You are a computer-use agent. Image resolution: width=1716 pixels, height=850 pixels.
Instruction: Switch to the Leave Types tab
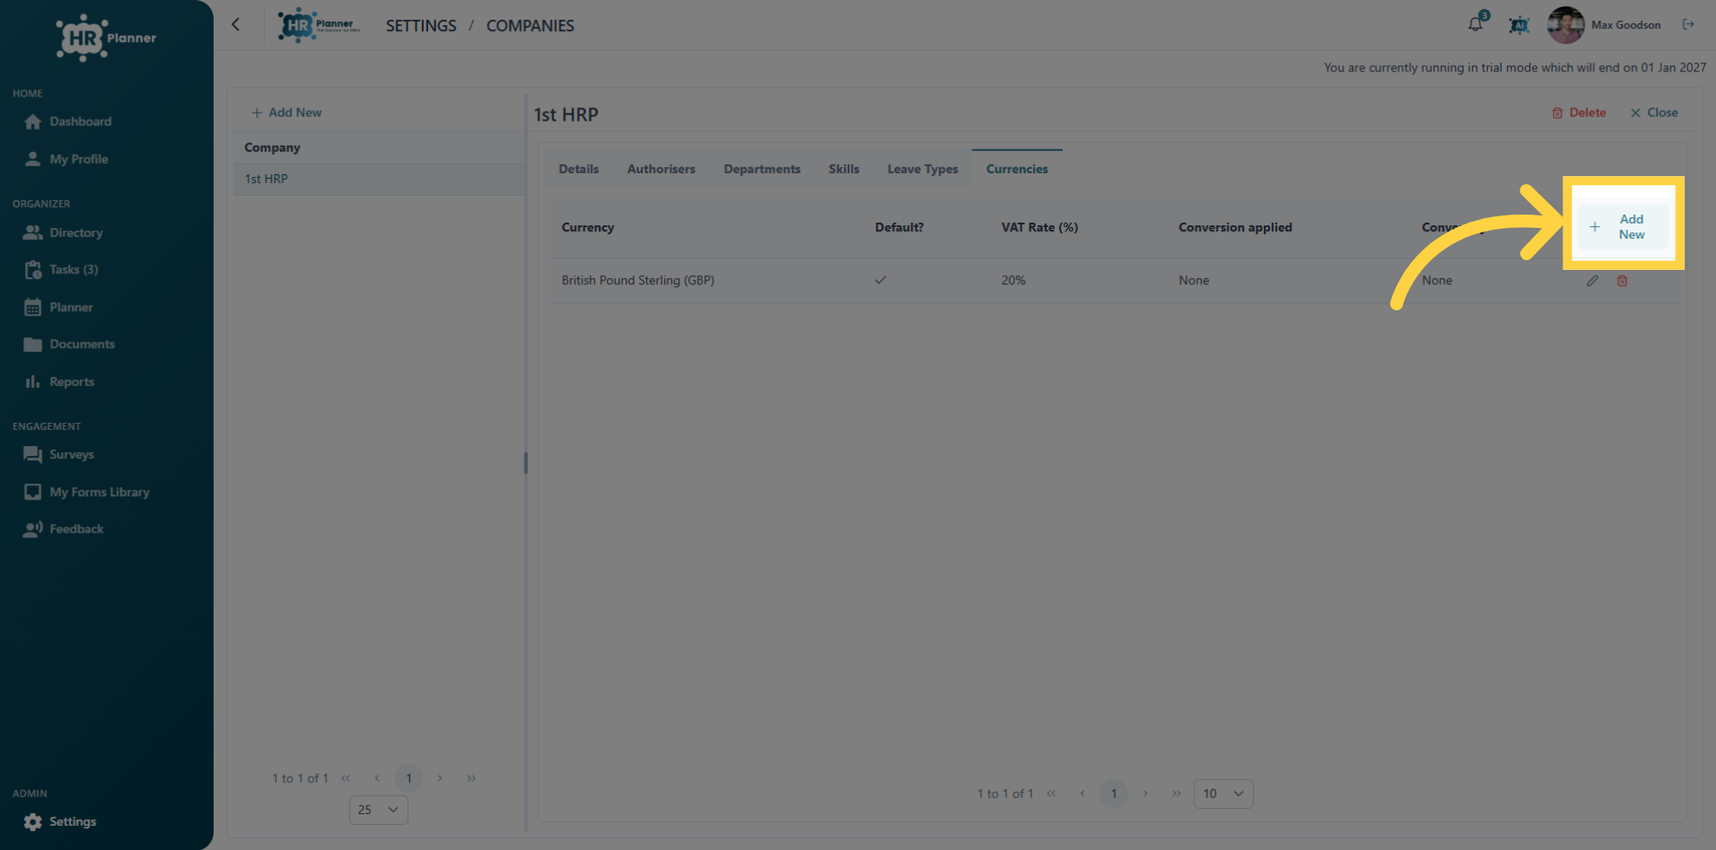(922, 169)
